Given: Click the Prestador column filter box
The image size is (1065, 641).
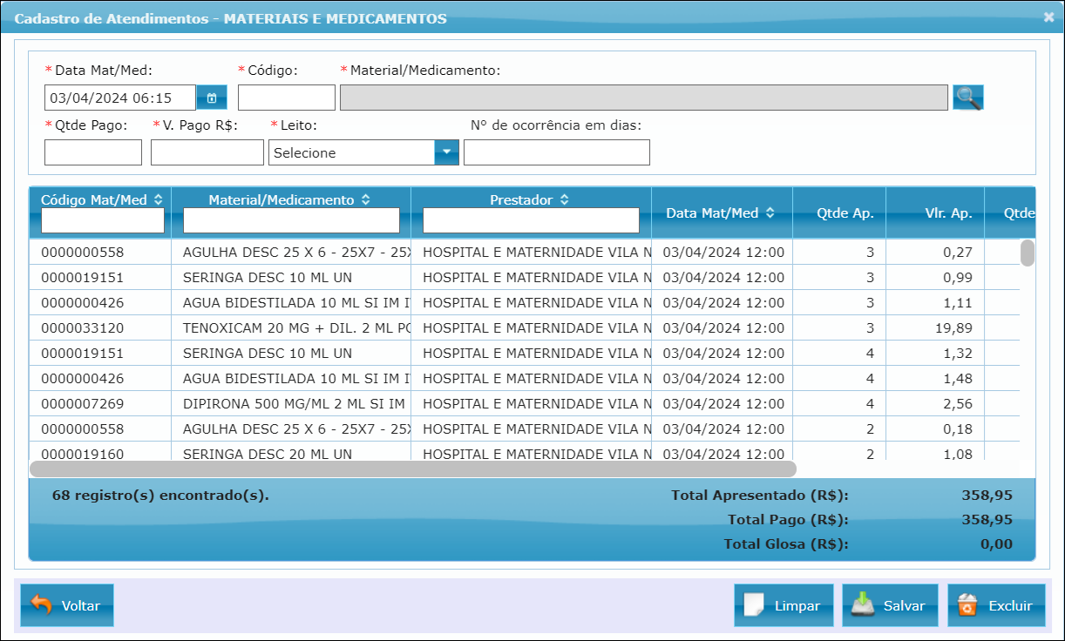Looking at the screenshot, I should [531, 220].
